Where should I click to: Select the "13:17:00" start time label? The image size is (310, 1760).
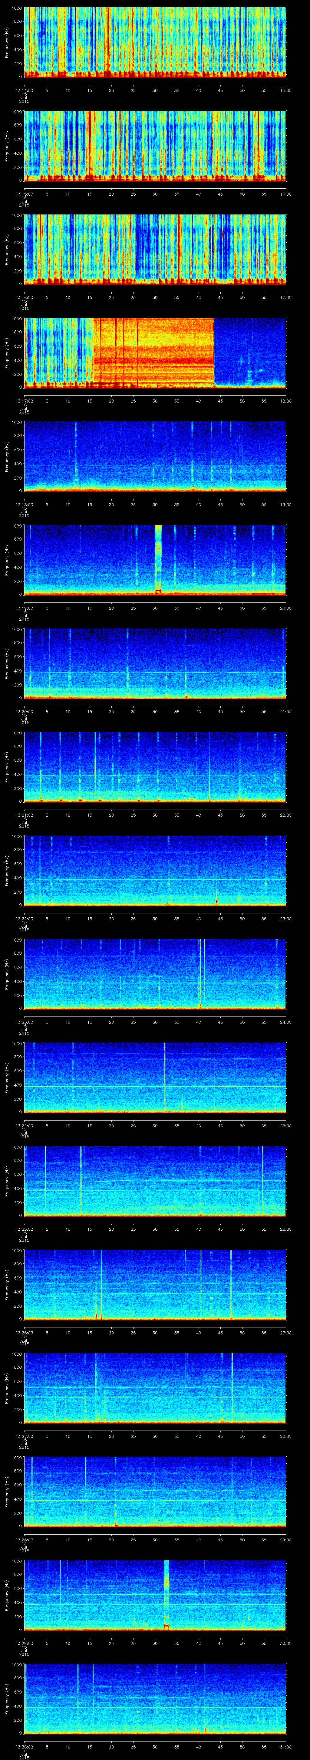pyautogui.click(x=25, y=401)
